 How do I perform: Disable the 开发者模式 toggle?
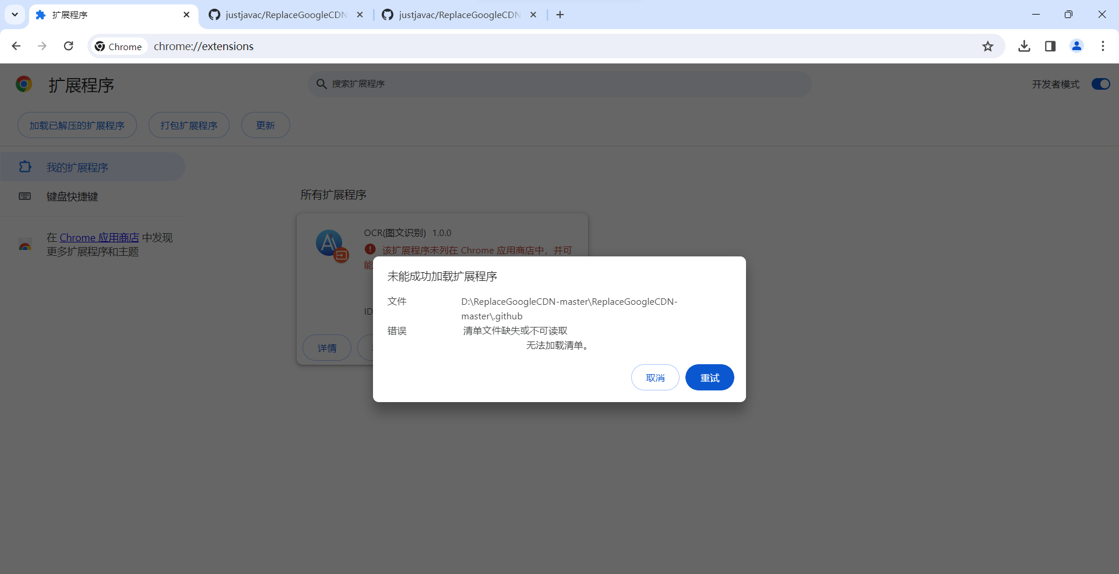[x=1100, y=84]
